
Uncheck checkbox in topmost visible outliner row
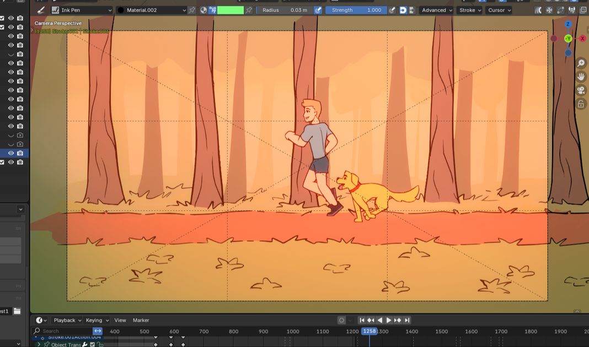[2, 18]
